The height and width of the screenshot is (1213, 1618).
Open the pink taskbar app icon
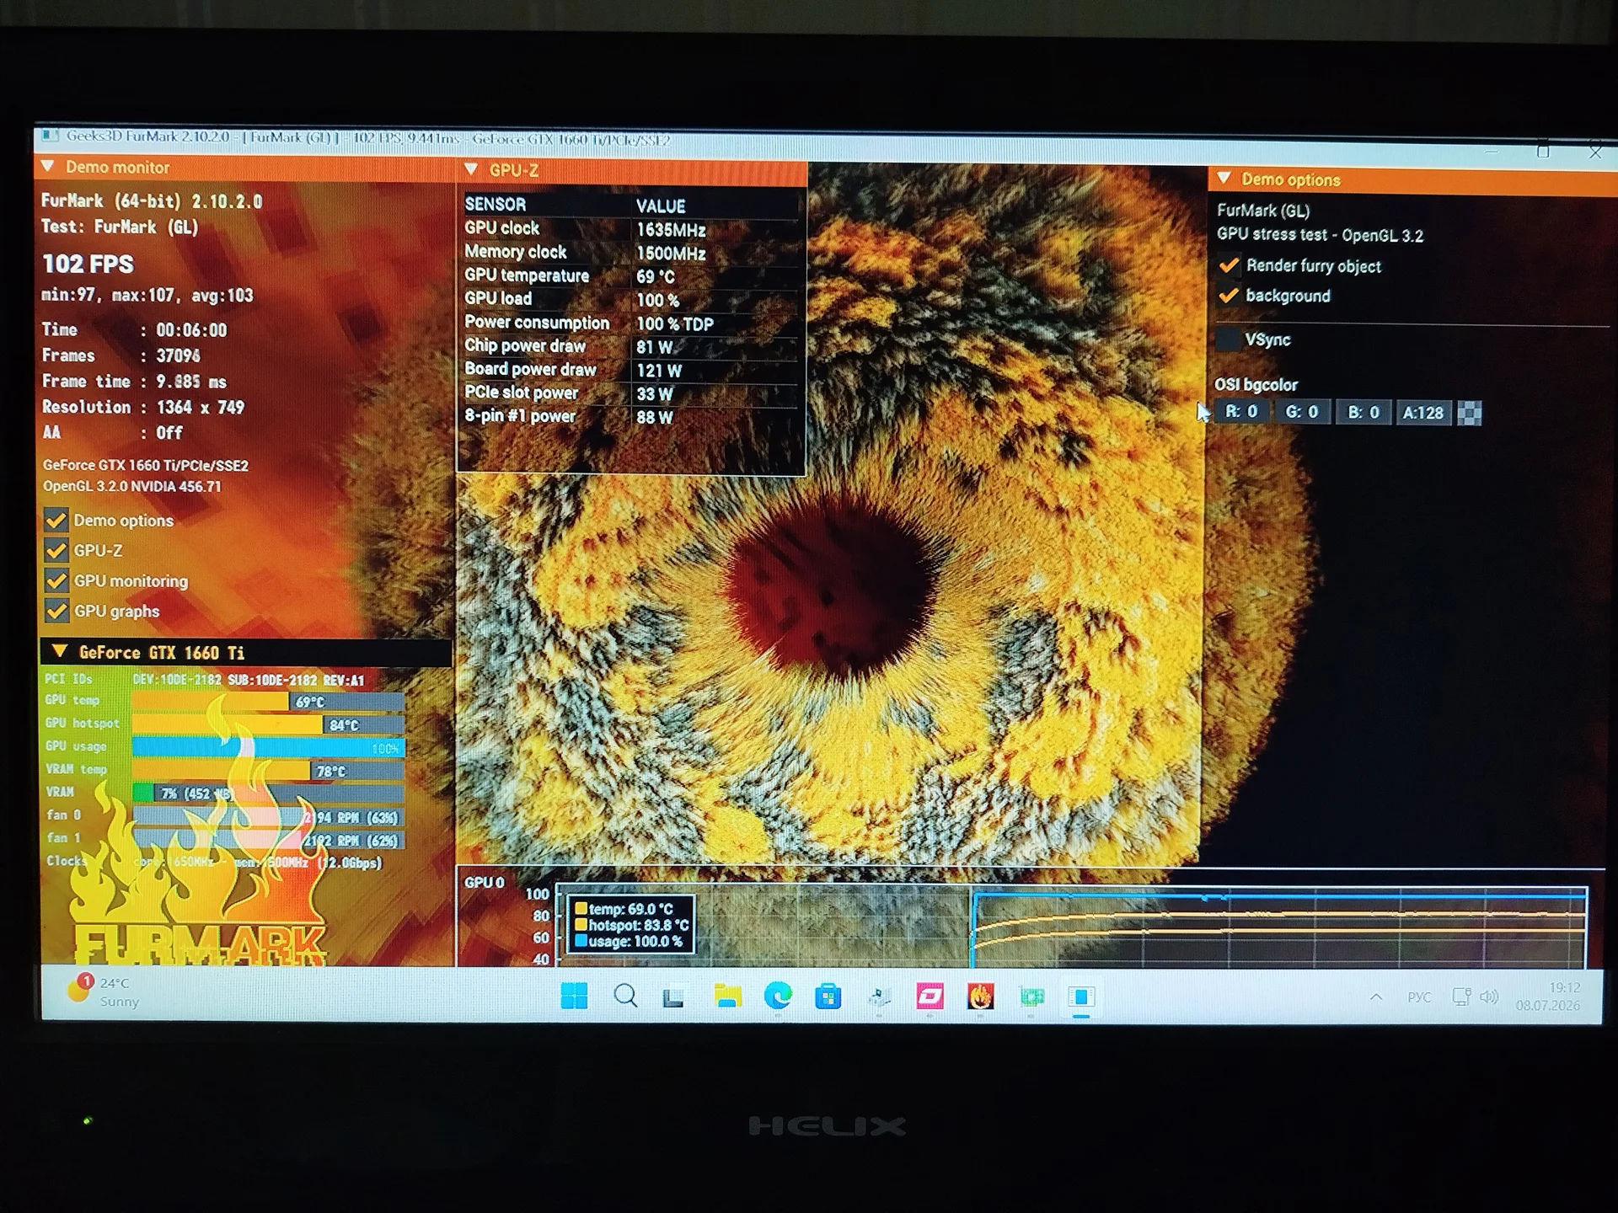pyautogui.click(x=930, y=997)
